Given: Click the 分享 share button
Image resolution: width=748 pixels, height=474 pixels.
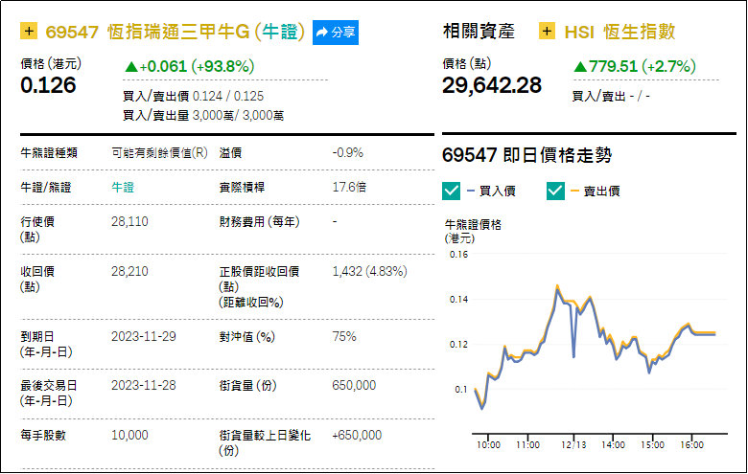Looking at the screenshot, I should 336,33.
